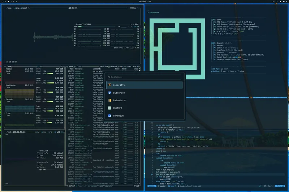
Task: Click the Omarchy logo icon in the top bar
Action: click(x=3, y=1)
